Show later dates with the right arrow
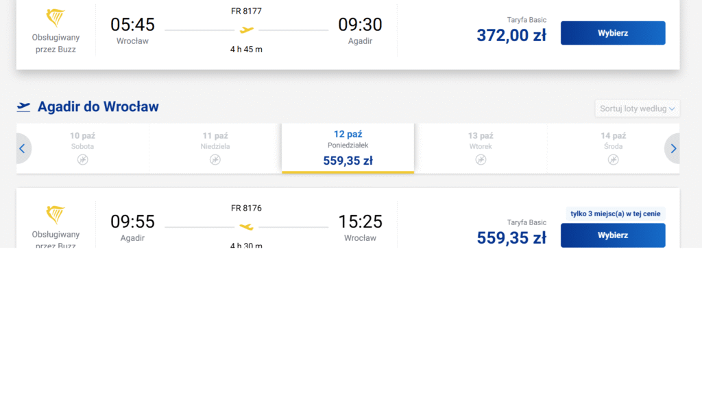 pyautogui.click(x=673, y=148)
